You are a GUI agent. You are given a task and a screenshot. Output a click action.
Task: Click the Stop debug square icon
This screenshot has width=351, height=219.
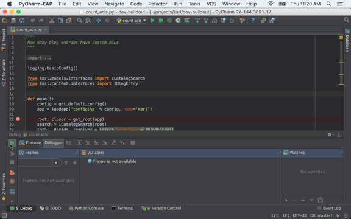12,162
